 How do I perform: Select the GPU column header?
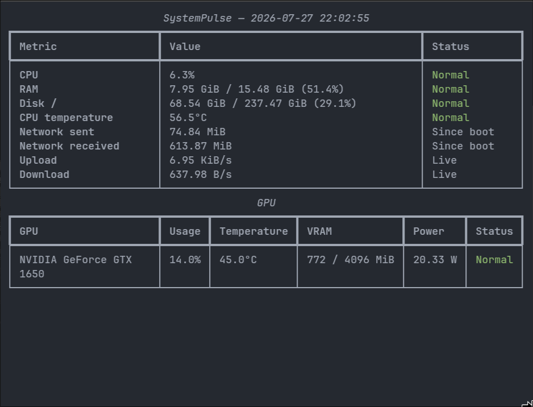(x=28, y=231)
